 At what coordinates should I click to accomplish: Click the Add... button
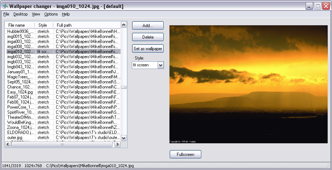click(148, 26)
